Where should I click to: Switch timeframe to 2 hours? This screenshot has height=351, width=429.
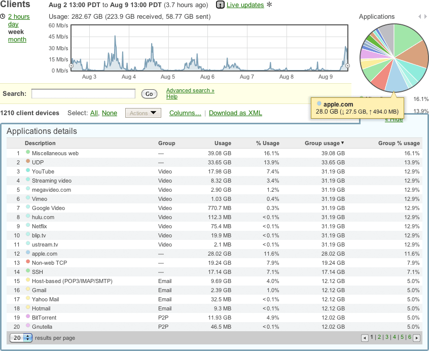pyautogui.click(x=19, y=17)
